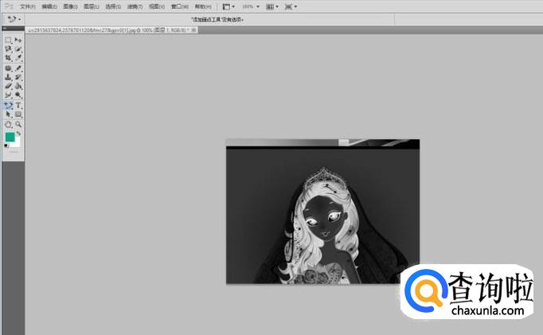Click the Ps application logo
Screen dimensions: 543x335
(9, 6)
